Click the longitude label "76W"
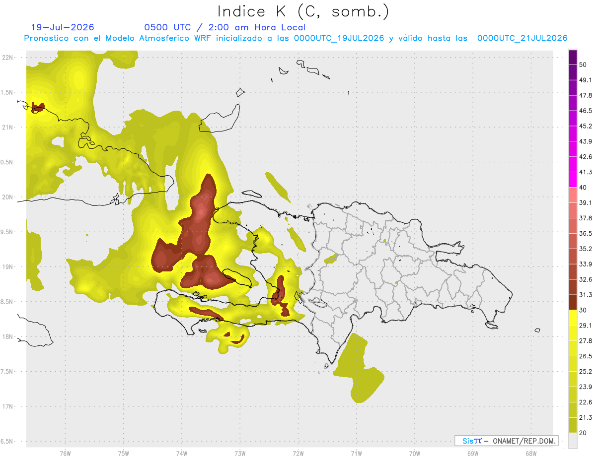 65,453
